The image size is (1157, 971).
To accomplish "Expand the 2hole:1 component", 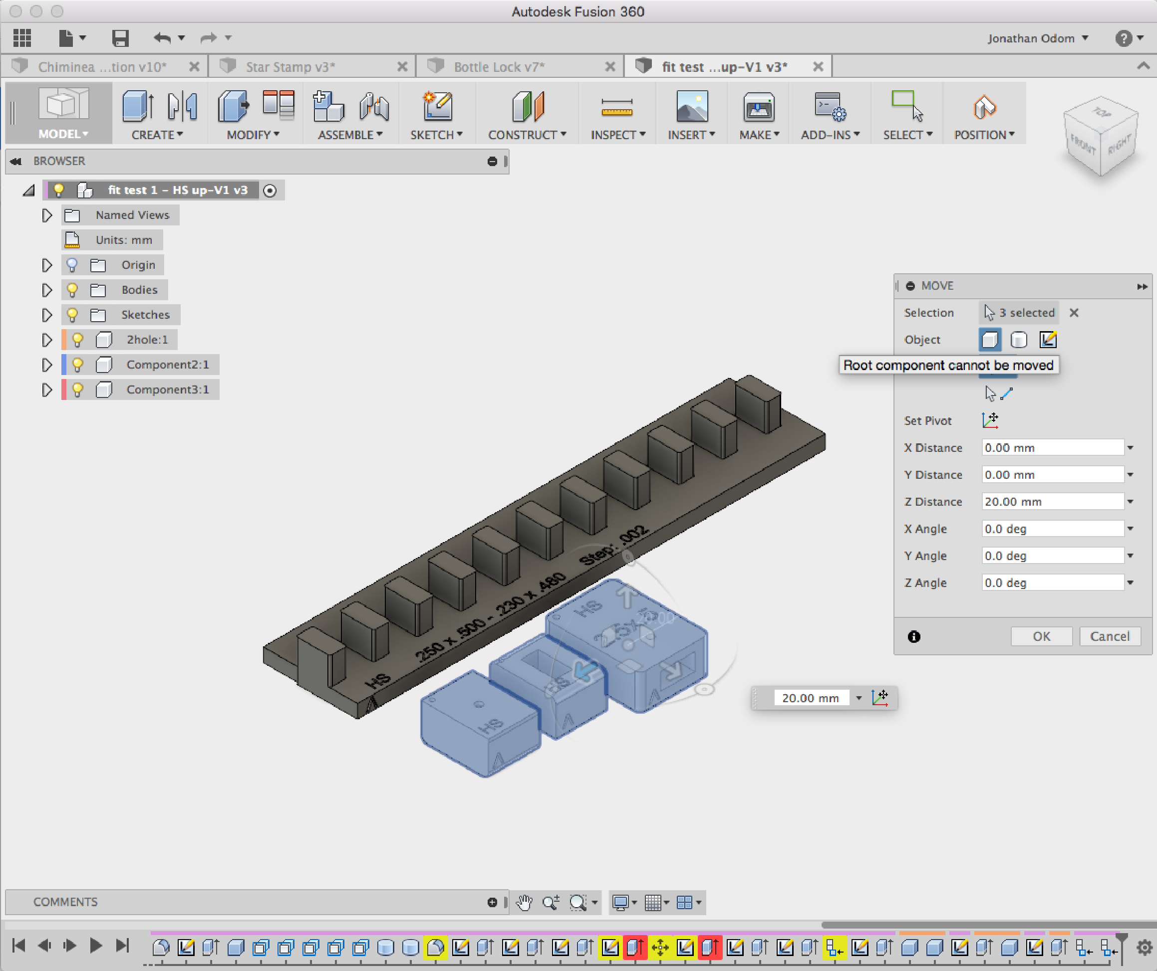I will click(x=47, y=340).
